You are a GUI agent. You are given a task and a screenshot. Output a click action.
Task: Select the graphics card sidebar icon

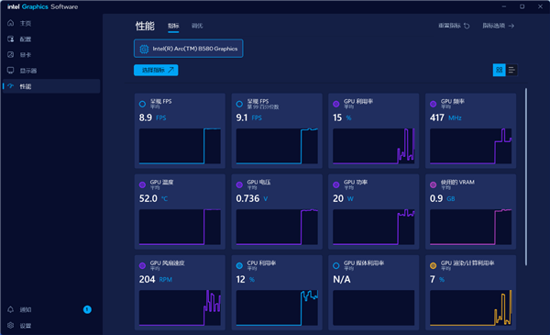[x=10, y=55]
